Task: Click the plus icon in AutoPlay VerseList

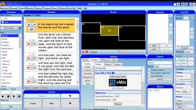Action: [x=192, y=18]
